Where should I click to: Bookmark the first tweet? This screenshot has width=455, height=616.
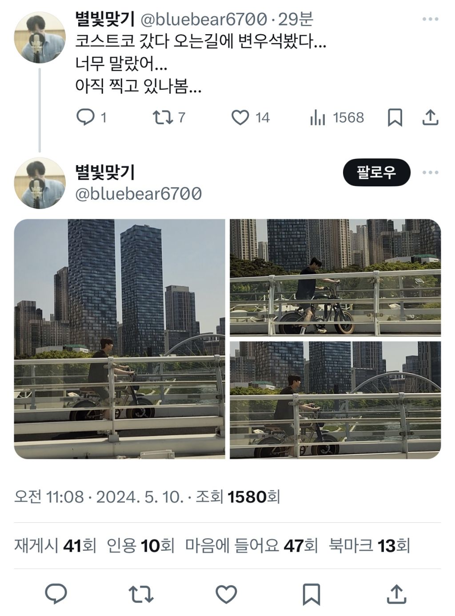pos(395,118)
